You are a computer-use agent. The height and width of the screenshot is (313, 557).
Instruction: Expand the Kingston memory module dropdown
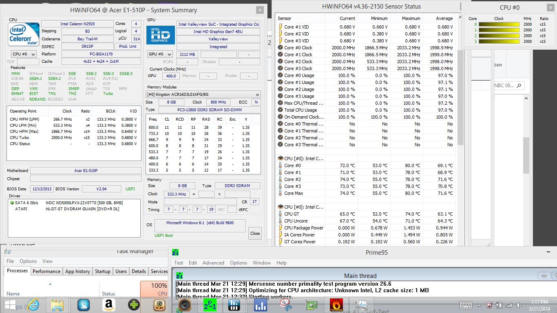[203, 94]
